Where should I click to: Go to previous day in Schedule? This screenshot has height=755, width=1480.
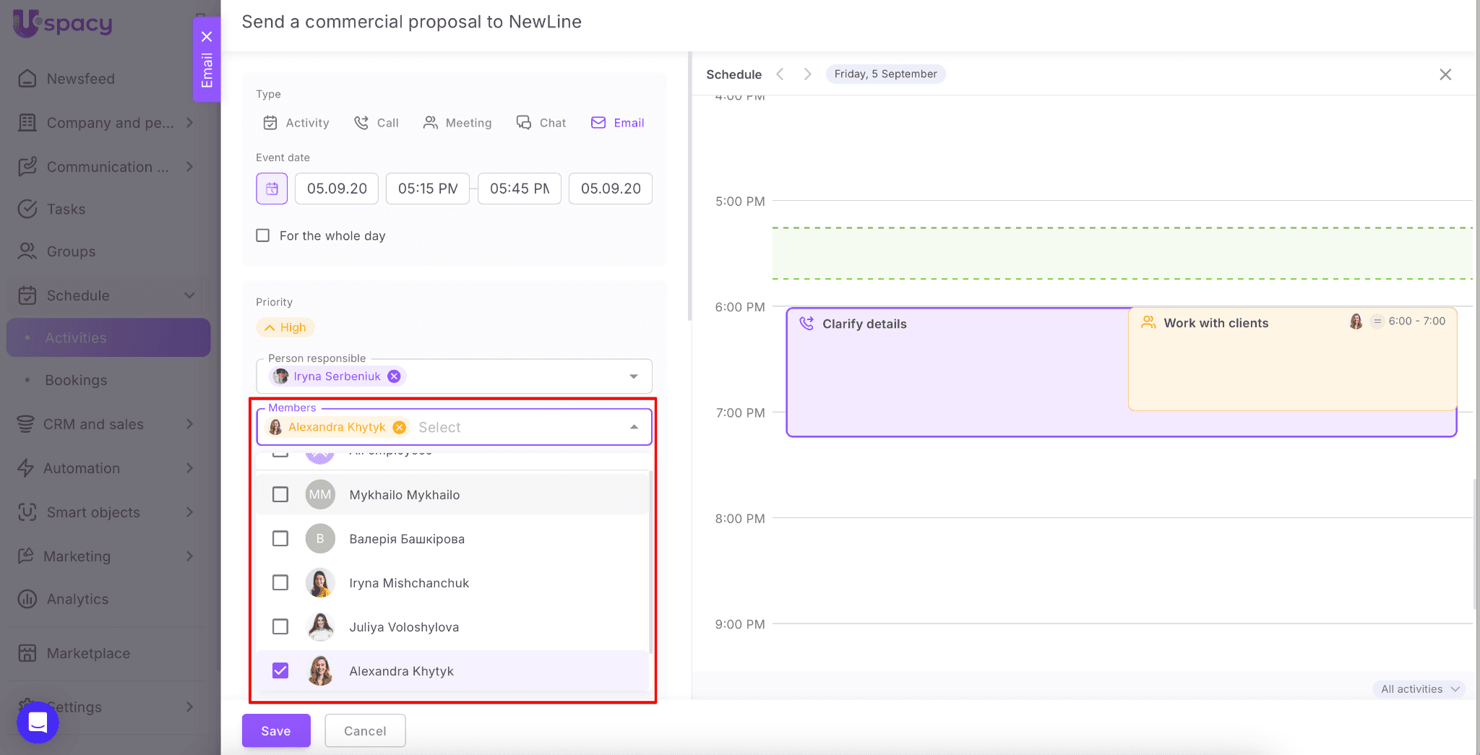tap(780, 74)
